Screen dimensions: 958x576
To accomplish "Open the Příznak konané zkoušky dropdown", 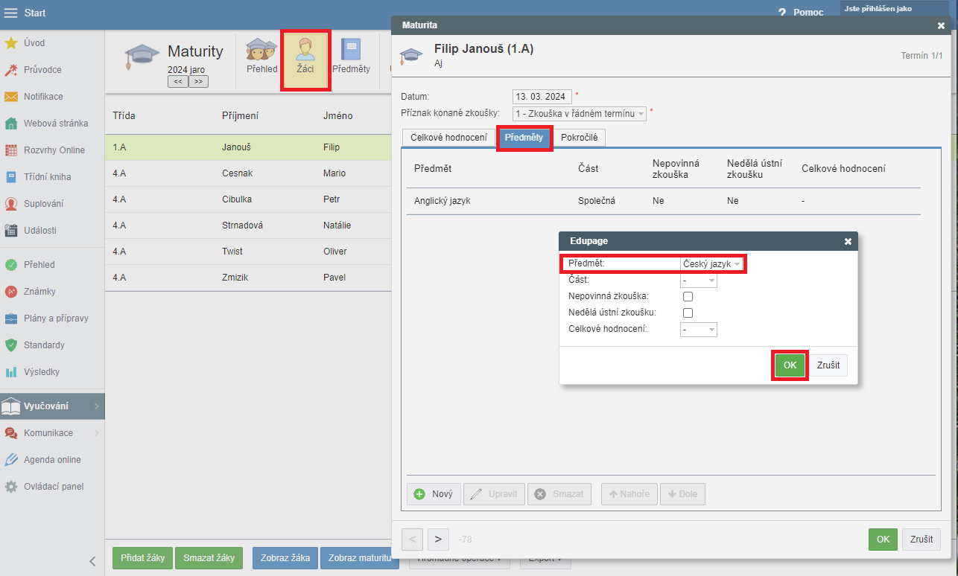I will point(579,113).
